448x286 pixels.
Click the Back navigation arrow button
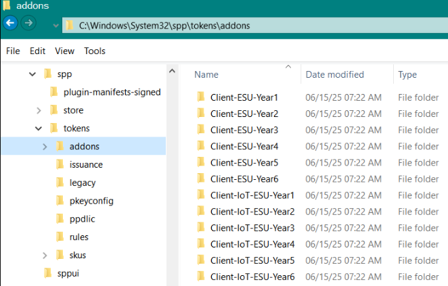pos(10,23)
